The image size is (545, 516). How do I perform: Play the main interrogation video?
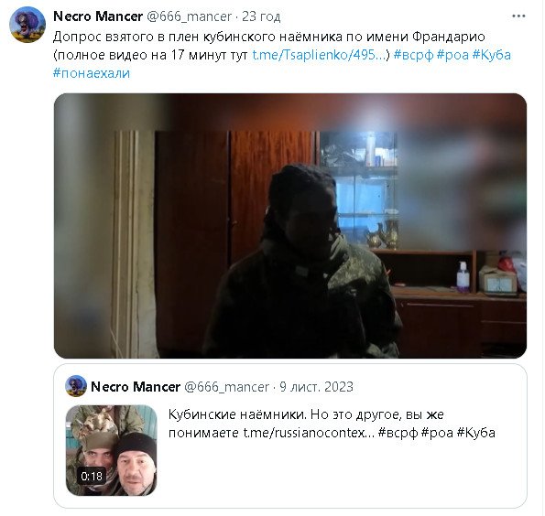pyautogui.click(x=290, y=226)
